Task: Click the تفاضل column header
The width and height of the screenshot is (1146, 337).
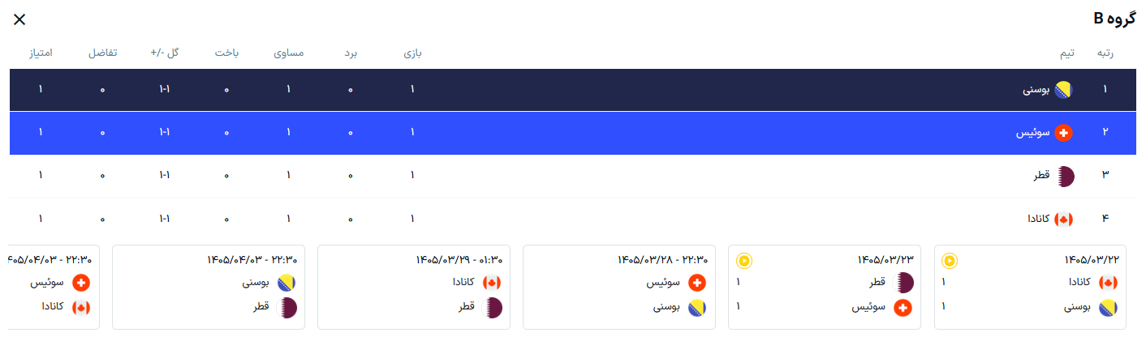Action: click(x=102, y=53)
